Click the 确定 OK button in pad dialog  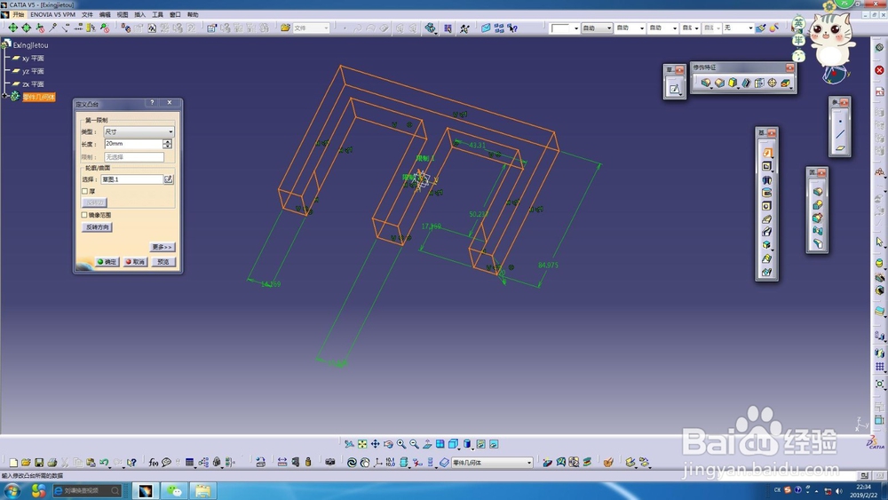click(107, 262)
